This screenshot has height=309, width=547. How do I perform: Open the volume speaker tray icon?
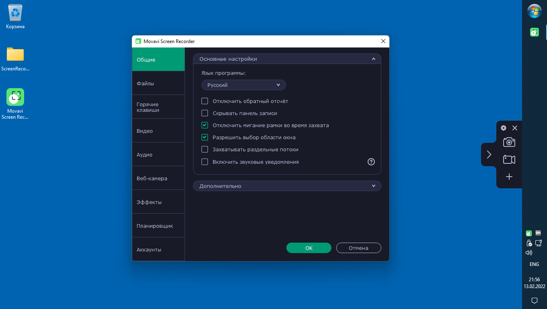[529, 253]
